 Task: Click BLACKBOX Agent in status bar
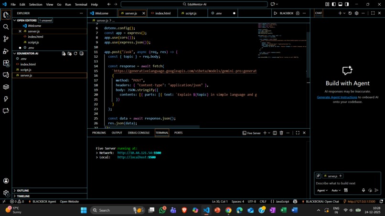(x=42, y=202)
